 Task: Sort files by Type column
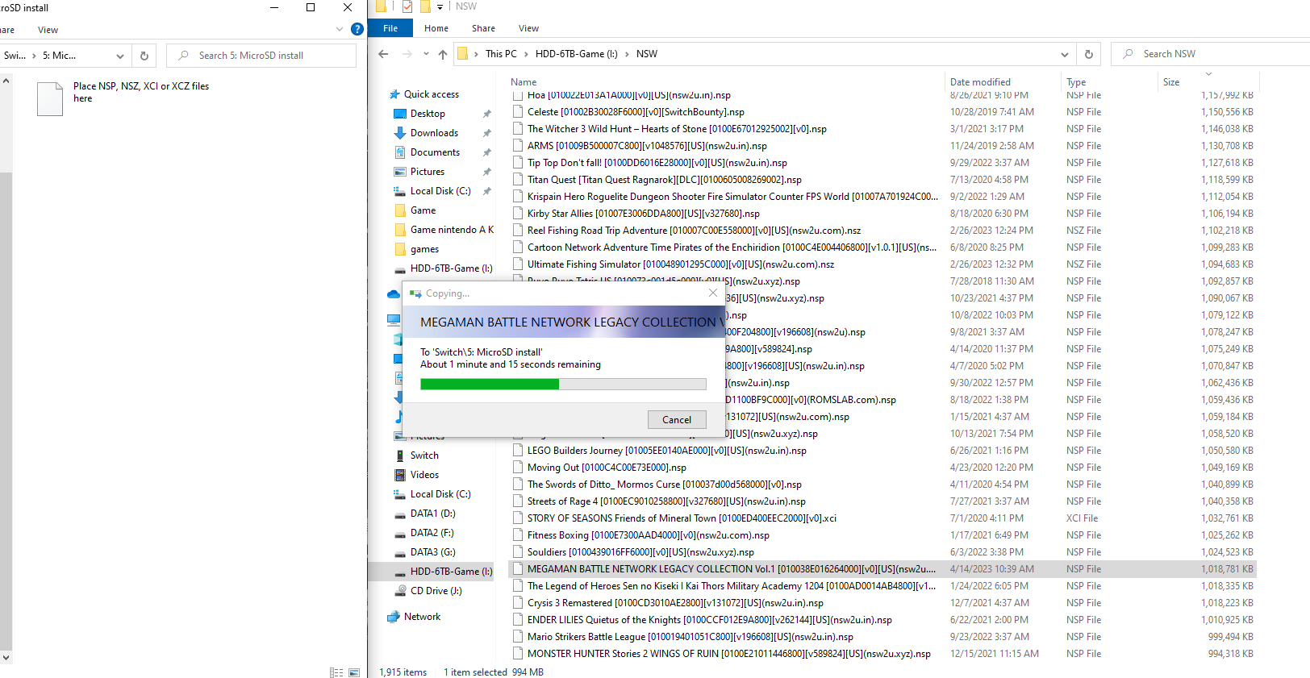1076,81
